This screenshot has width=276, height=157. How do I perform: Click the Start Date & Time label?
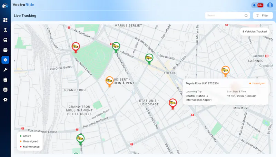(237, 92)
